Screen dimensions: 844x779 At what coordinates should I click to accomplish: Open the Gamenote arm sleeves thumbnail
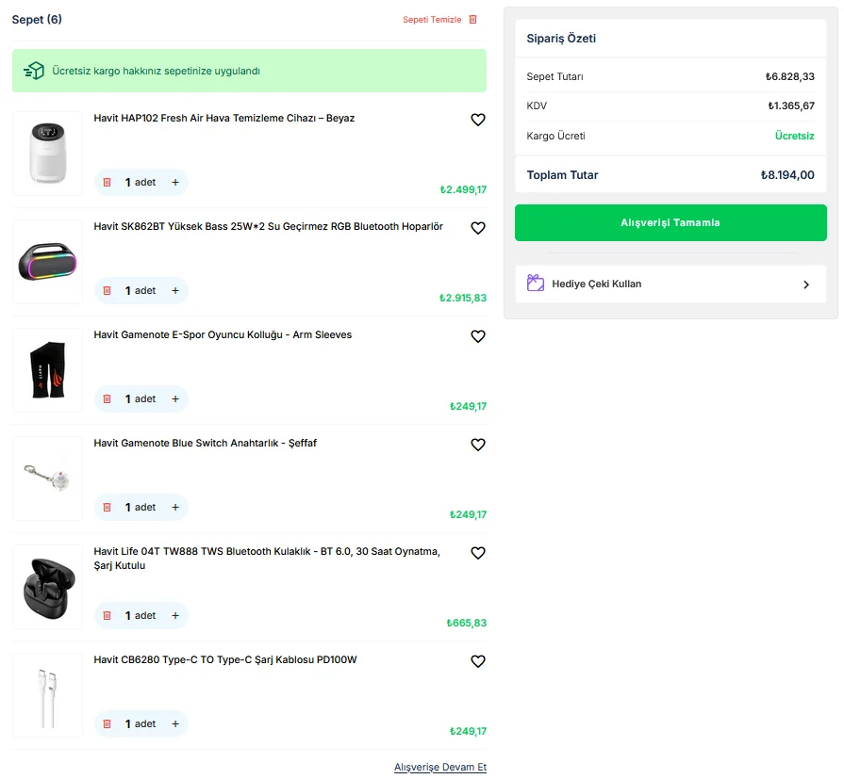(47, 370)
